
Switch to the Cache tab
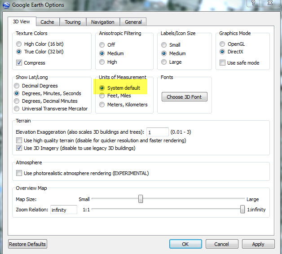tap(47, 22)
